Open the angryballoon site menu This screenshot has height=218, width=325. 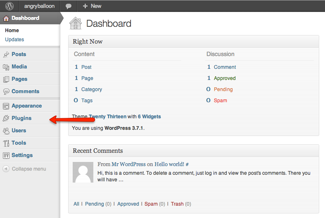tap(39, 6)
